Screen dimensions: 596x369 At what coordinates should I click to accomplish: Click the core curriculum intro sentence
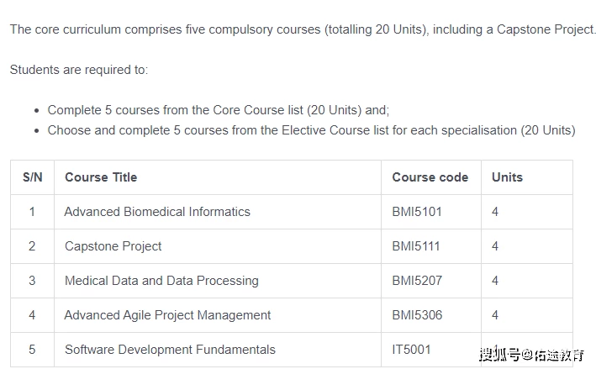pos(303,29)
